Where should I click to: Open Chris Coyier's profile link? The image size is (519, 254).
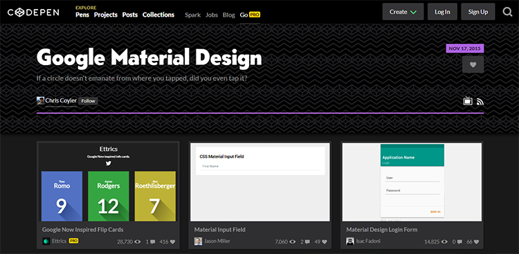[61, 100]
